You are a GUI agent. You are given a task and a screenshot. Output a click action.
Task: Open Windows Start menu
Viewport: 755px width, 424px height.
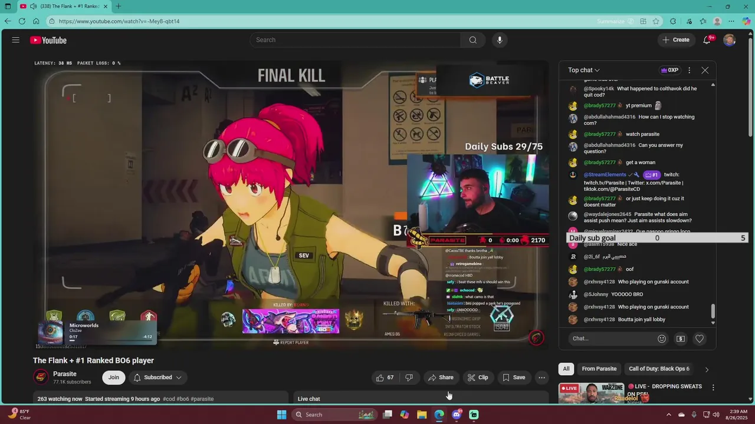(281, 415)
